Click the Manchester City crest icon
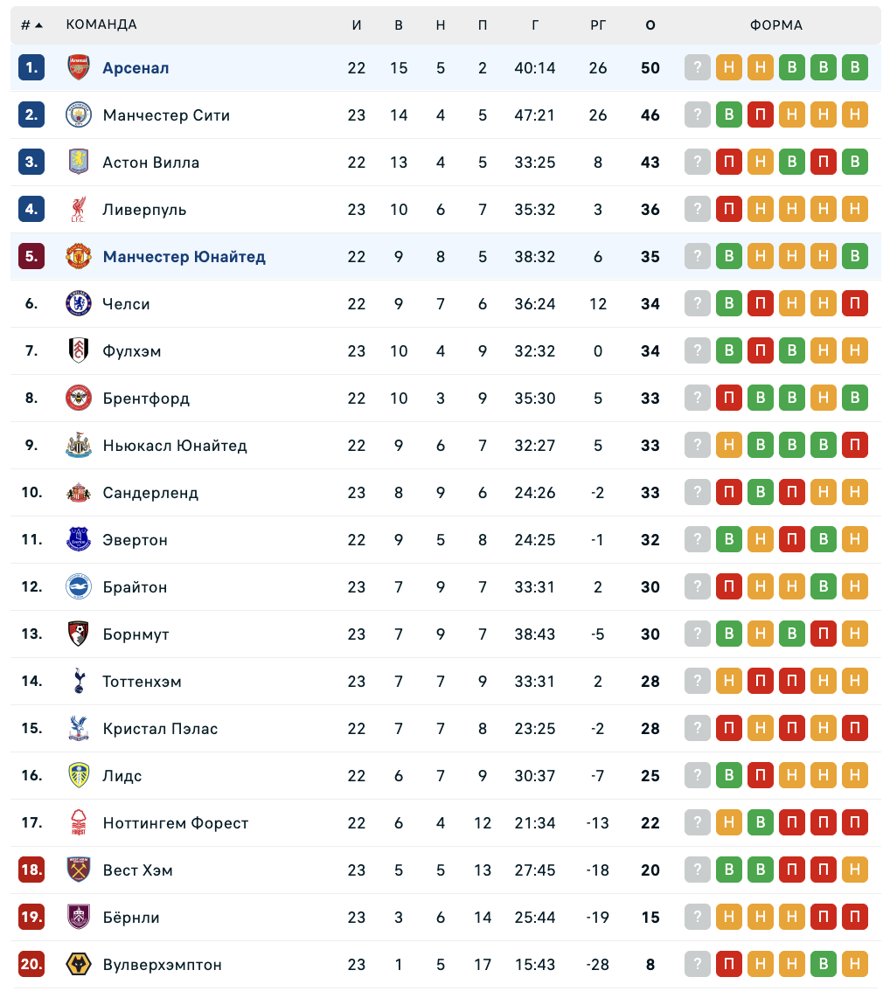Image resolution: width=890 pixels, height=991 pixels. click(x=79, y=114)
